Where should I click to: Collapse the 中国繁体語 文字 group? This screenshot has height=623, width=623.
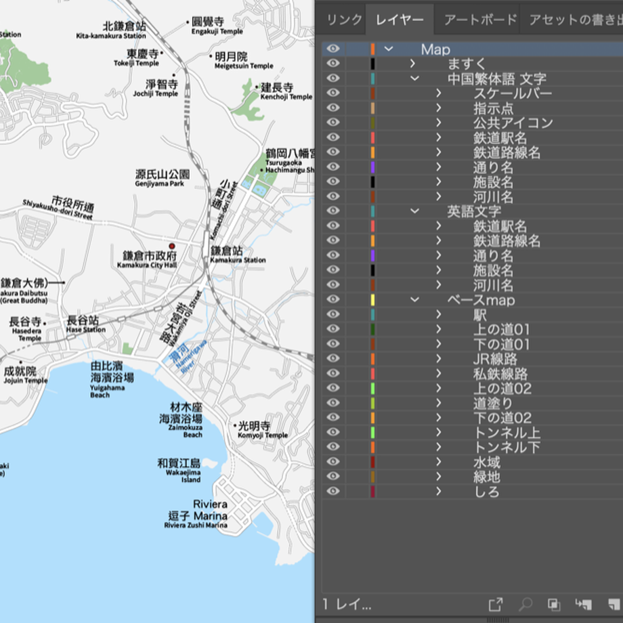pyautogui.click(x=414, y=79)
